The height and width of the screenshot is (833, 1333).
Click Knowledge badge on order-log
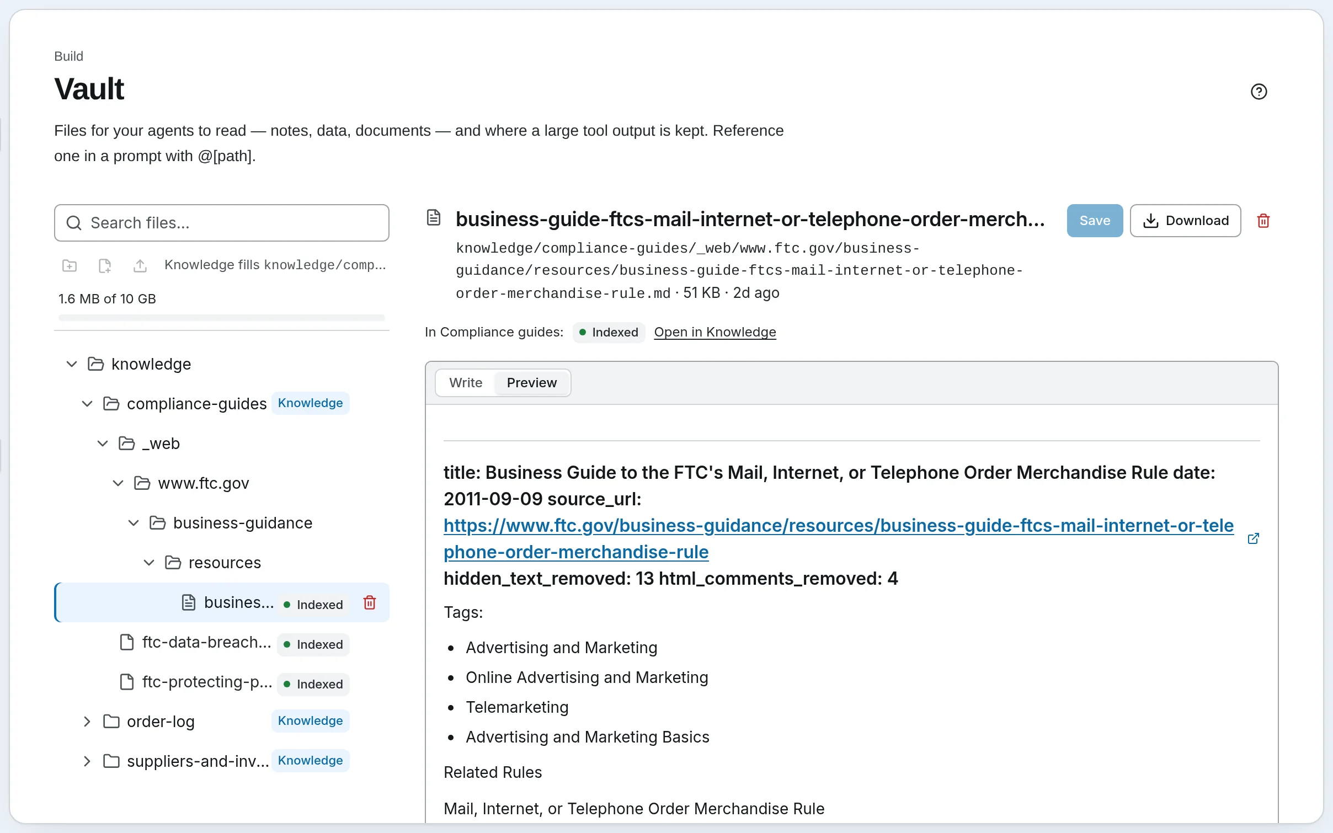310,720
